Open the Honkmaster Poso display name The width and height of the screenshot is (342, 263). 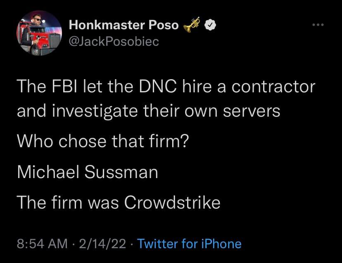coord(124,26)
